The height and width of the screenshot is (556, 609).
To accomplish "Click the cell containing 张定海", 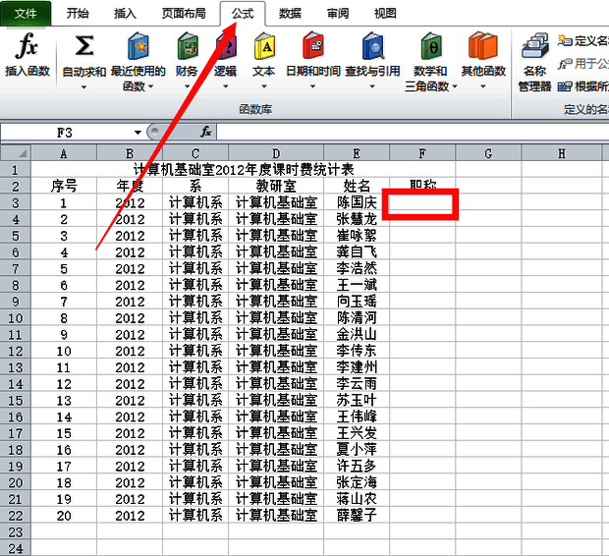I will [357, 482].
